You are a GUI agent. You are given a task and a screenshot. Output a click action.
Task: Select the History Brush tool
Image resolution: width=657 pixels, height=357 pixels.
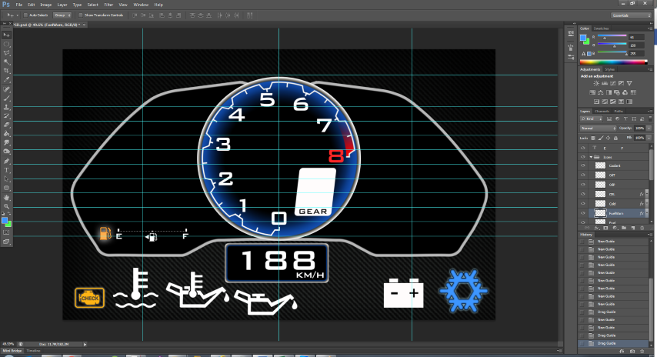[x=7, y=116]
